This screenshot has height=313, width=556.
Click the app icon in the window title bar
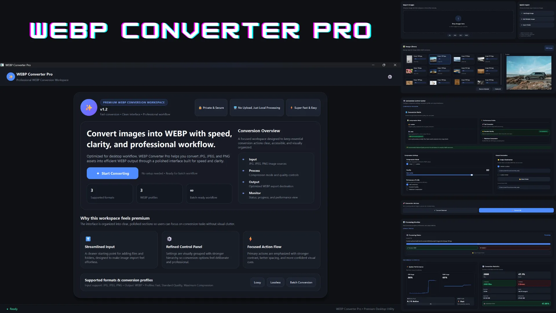coord(2,65)
